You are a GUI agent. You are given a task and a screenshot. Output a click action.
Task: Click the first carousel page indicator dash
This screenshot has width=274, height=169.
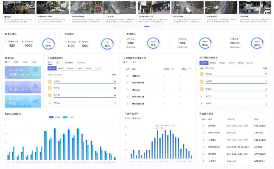click(x=114, y=27)
